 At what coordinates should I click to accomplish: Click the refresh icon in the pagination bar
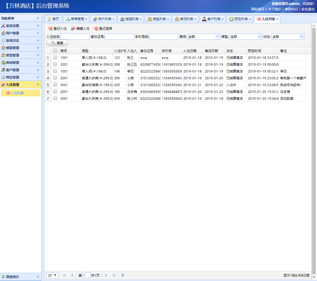click(x=123, y=275)
